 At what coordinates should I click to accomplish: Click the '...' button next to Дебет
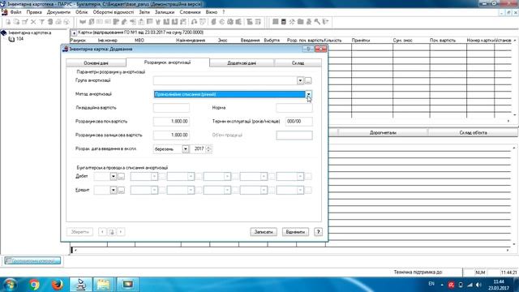(121, 177)
